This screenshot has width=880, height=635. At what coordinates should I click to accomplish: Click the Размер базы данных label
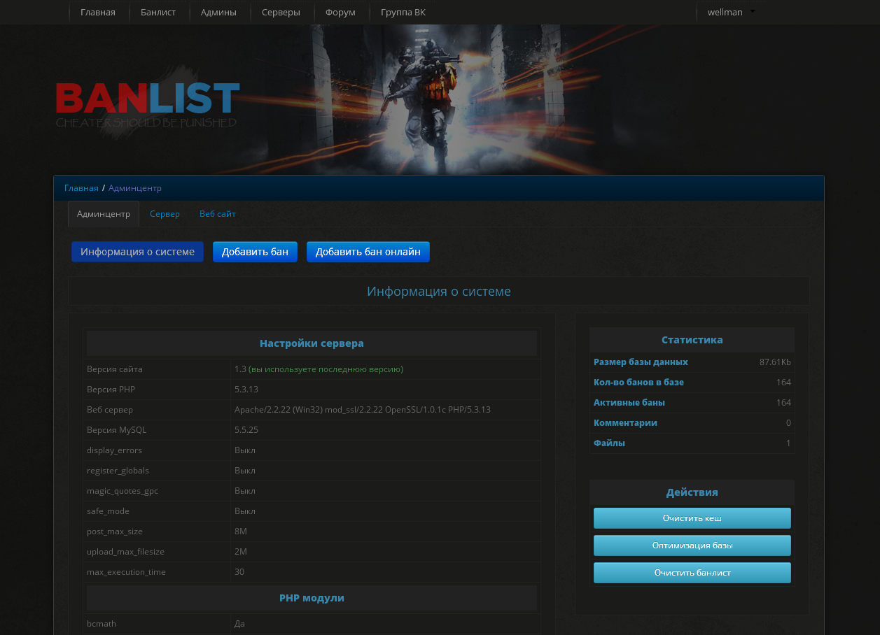click(x=641, y=362)
